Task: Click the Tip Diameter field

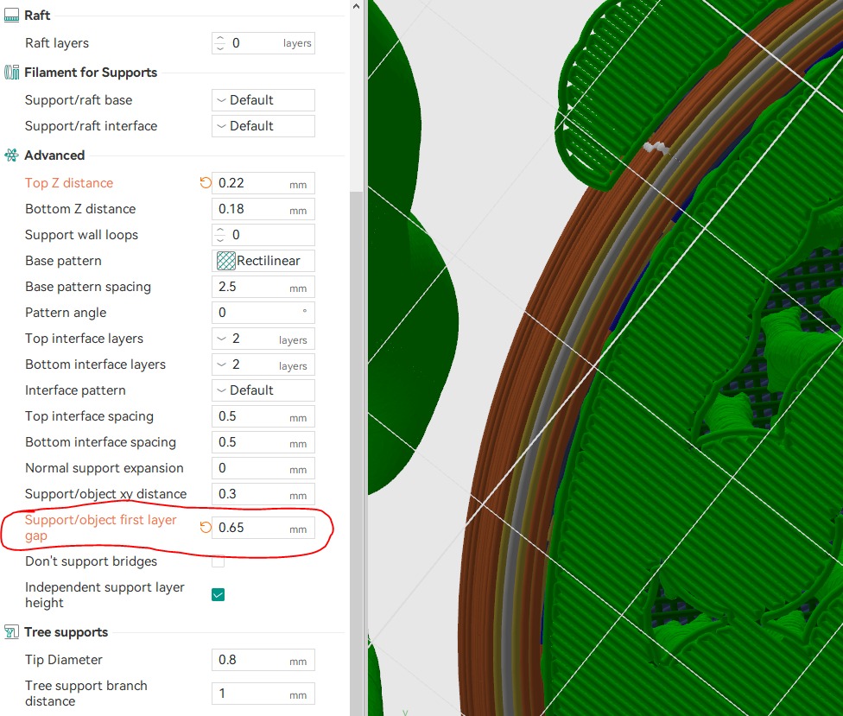Action: 263,660
